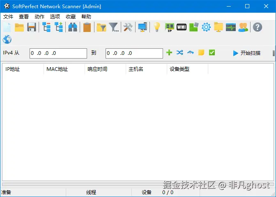Click the blue globe icon

[7, 39]
